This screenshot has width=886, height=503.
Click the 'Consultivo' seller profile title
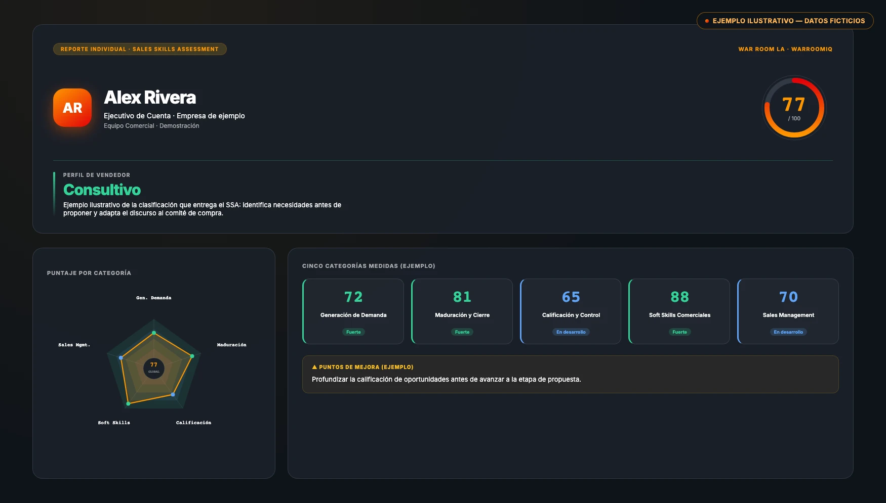(x=102, y=190)
